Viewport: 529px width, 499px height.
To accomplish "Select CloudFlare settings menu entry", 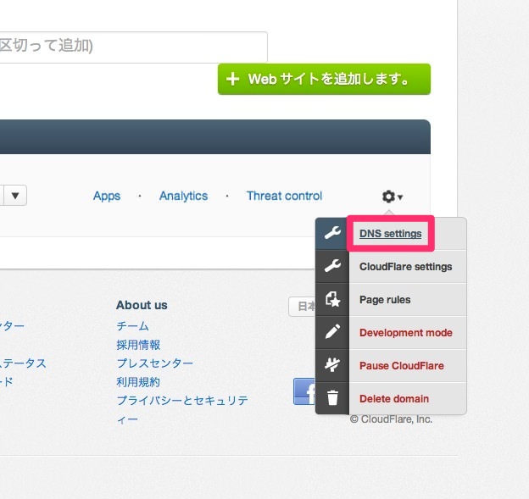I will tap(405, 267).
